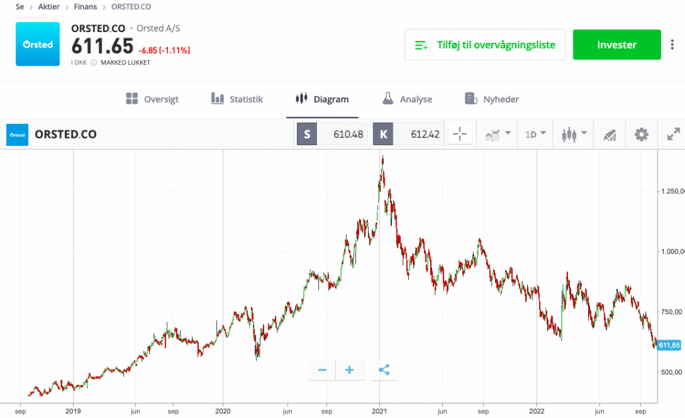The width and height of the screenshot is (685, 418).
Task: Switch to the Oversigt tab
Action: coord(152,99)
